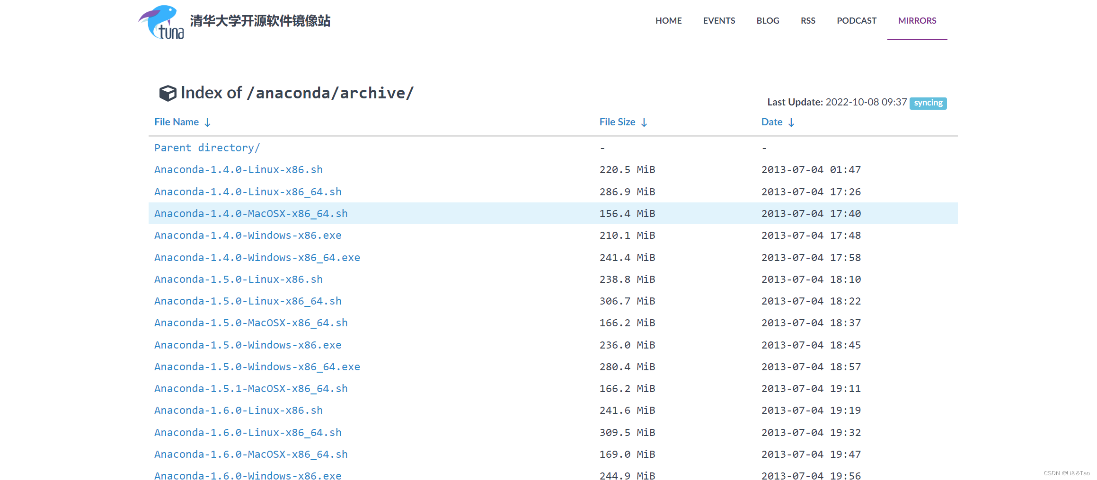Download Anaconda-1.6.0-Windows-x86.exe
This screenshot has width=1097, height=480.
pyautogui.click(x=248, y=475)
